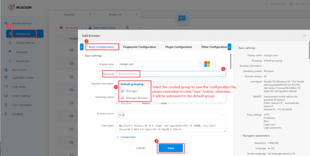The image size is (310, 156).
Task: Click the summary panel vertical scrollbar
Action: 309,50
